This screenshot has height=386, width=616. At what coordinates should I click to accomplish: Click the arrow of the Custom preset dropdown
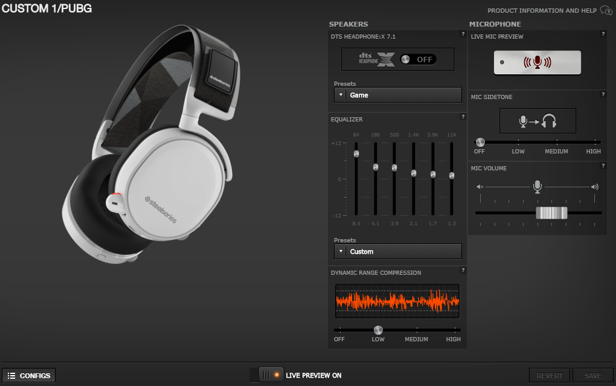[341, 251]
